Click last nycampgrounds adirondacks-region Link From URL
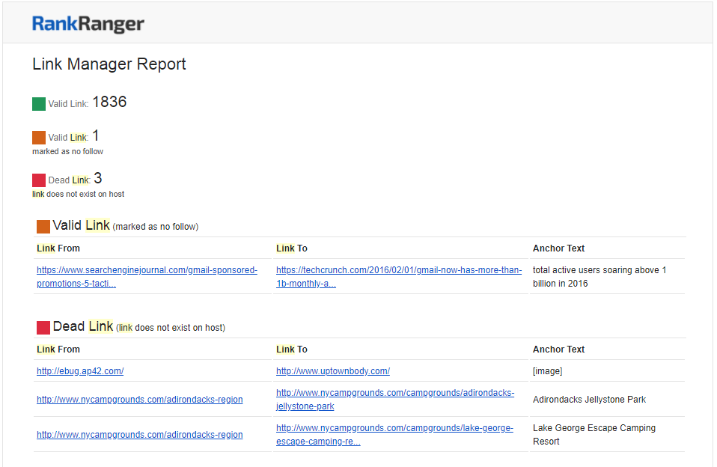The width and height of the screenshot is (717, 467). point(139,435)
